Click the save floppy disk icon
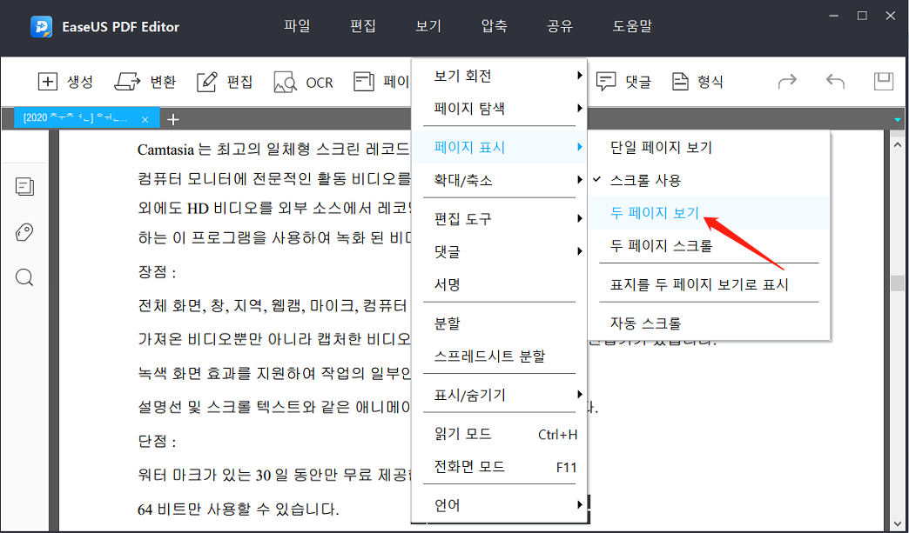This screenshot has height=533, width=909. pos(884,82)
